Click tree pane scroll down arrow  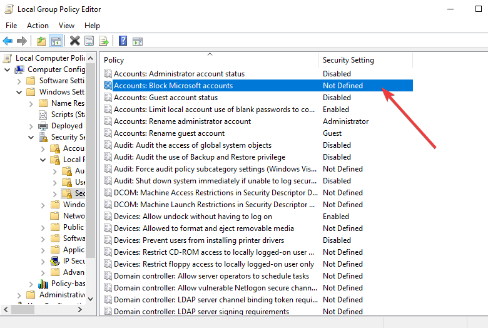(91, 299)
